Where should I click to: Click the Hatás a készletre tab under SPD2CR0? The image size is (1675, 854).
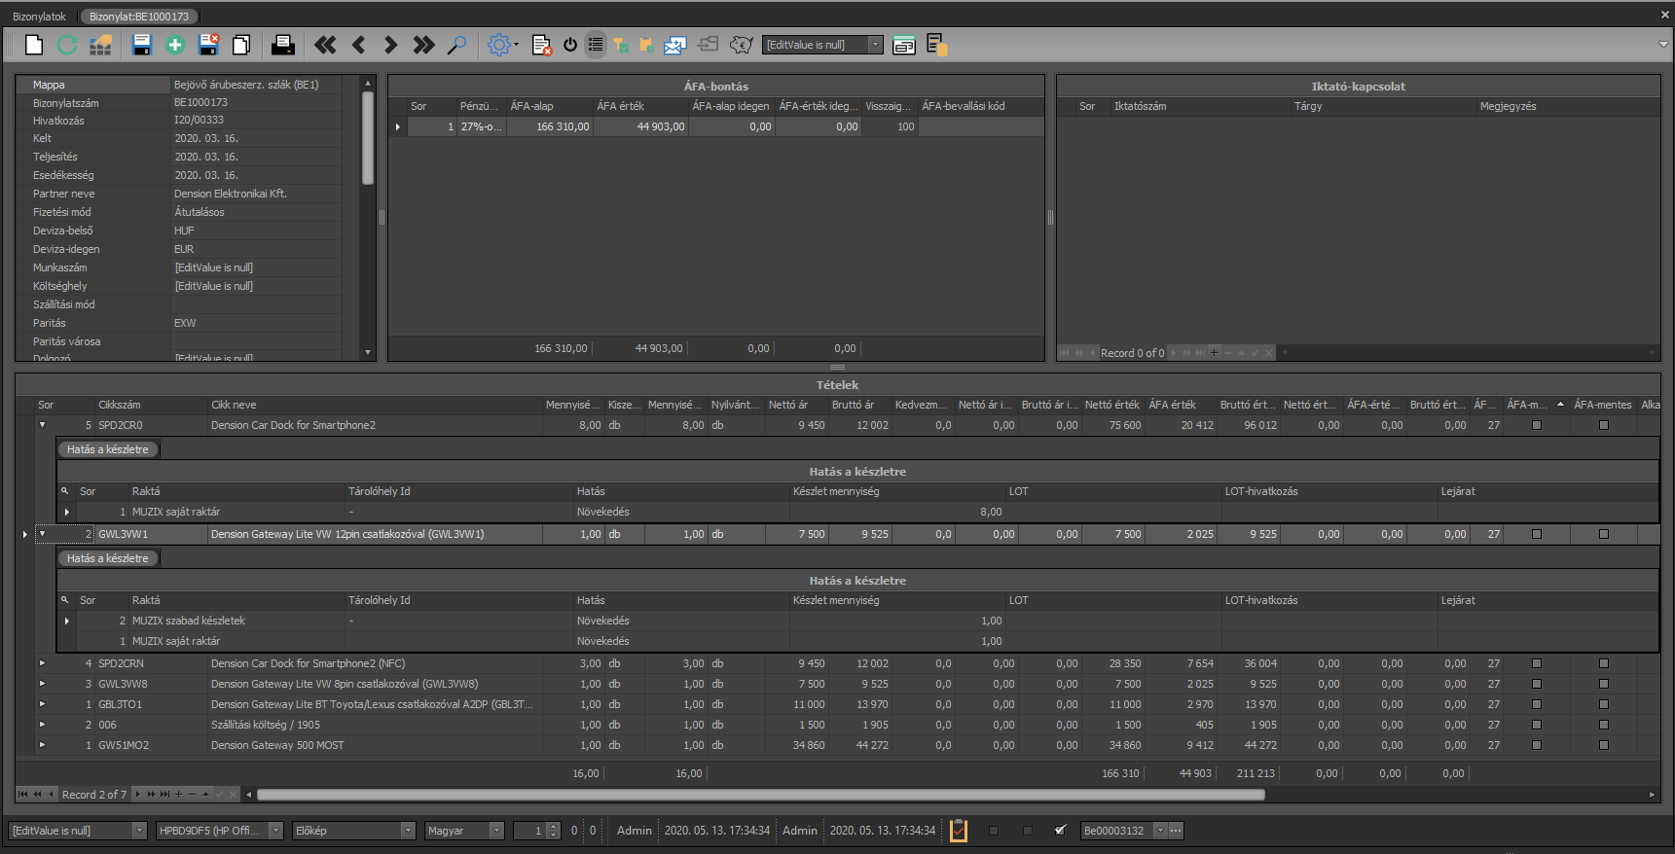point(108,449)
